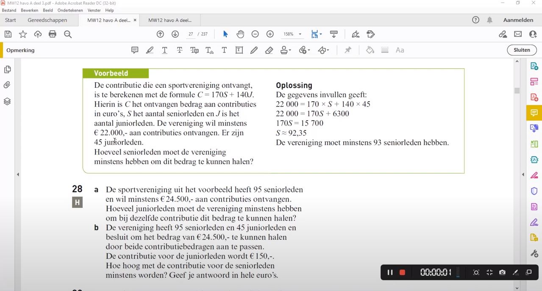Open the Aa text properties
542x291 pixels.
(400, 50)
